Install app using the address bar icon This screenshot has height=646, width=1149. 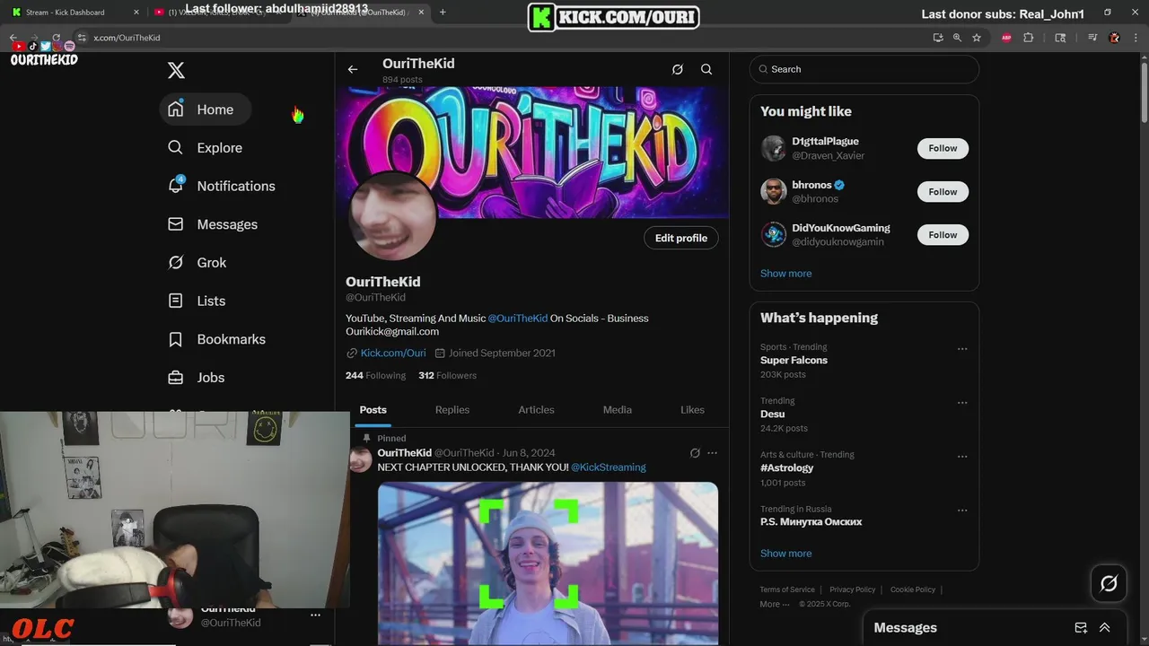click(x=938, y=38)
